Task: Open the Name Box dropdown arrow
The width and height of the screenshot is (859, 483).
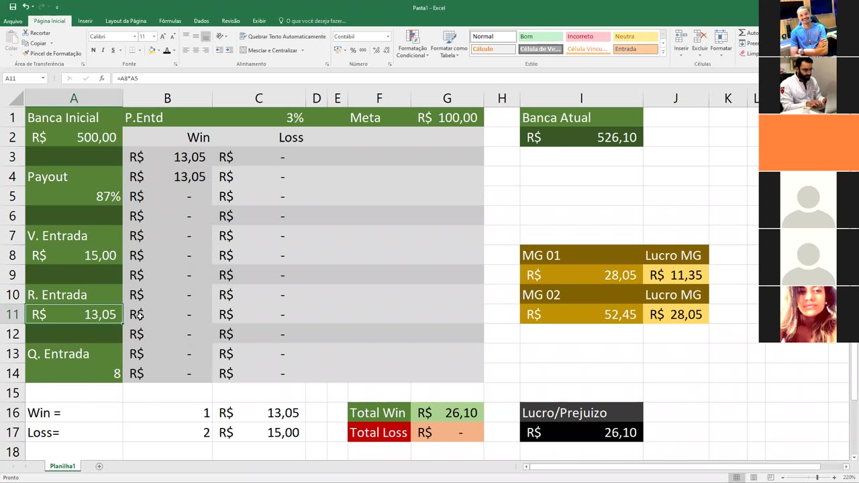Action: click(43, 78)
